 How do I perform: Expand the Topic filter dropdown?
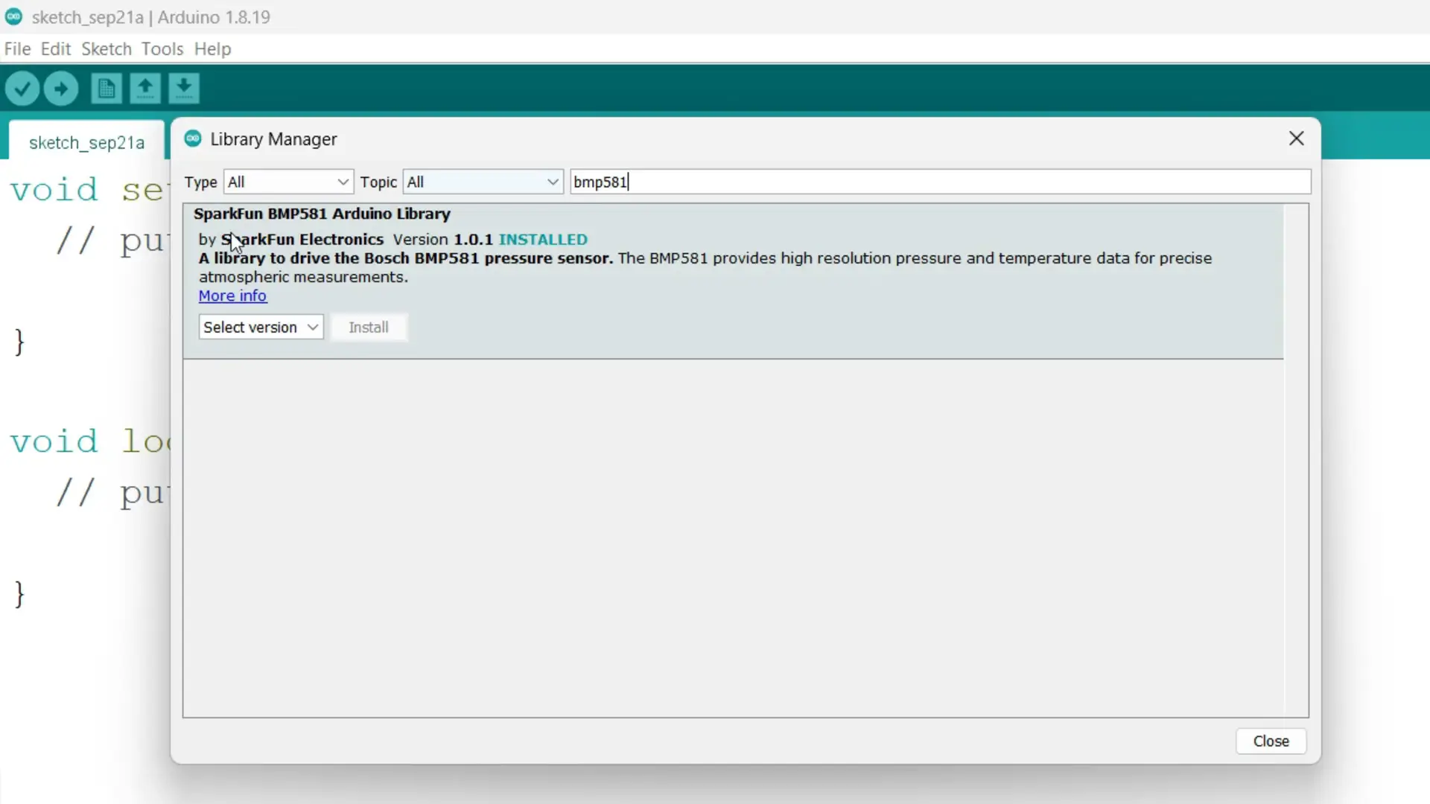click(483, 182)
